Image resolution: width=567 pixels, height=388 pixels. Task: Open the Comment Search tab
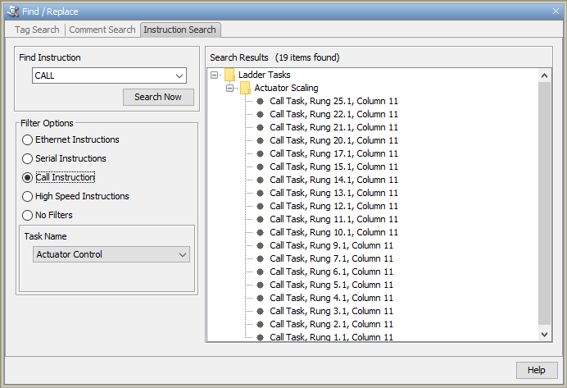click(102, 30)
